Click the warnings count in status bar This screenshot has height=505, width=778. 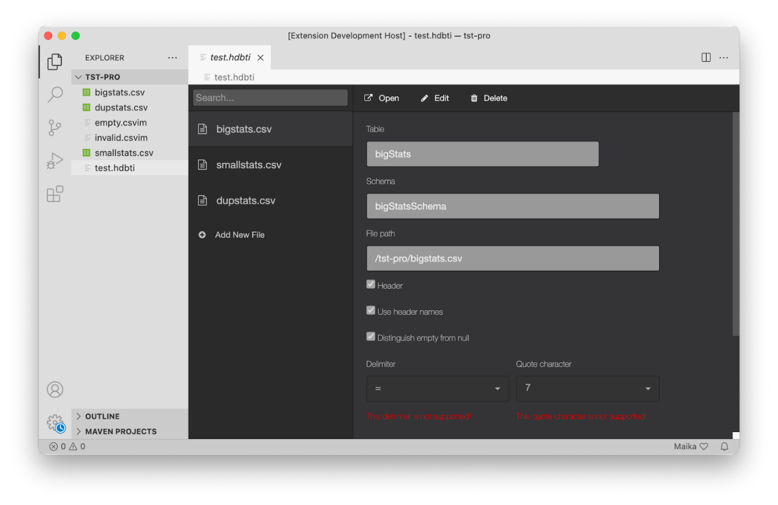click(77, 446)
